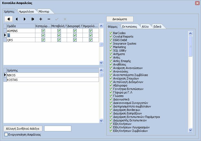Click the permissions list scroll-down arrow

pyautogui.click(x=190, y=130)
